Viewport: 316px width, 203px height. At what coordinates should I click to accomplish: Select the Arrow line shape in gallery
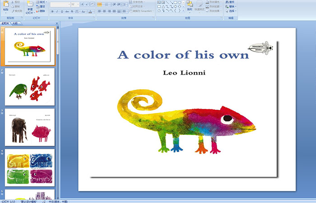[172, 2]
